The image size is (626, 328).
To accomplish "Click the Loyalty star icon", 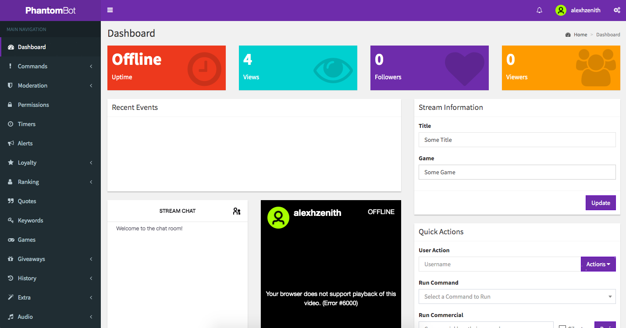I will pyautogui.click(x=11, y=162).
